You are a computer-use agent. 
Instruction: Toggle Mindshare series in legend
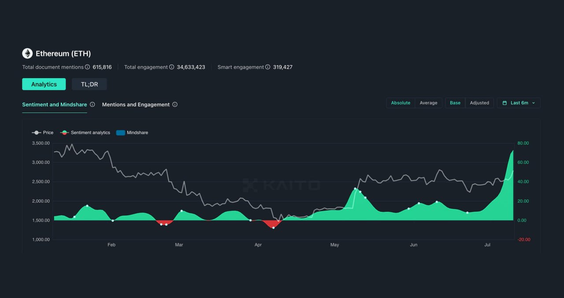coord(132,133)
